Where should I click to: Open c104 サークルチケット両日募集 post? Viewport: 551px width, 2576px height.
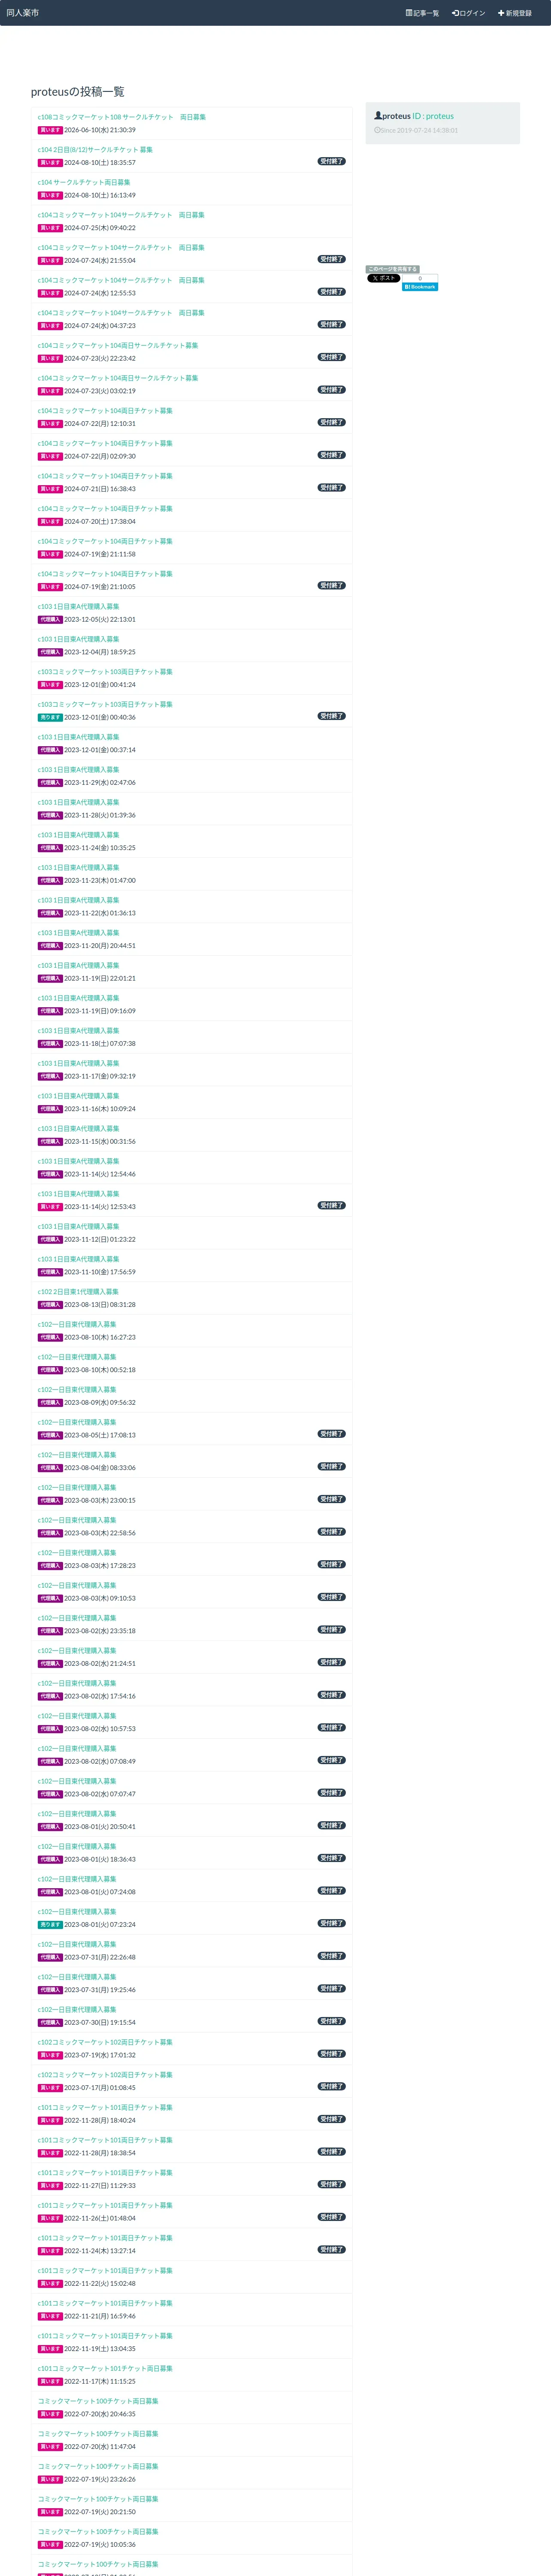[x=84, y=182]
